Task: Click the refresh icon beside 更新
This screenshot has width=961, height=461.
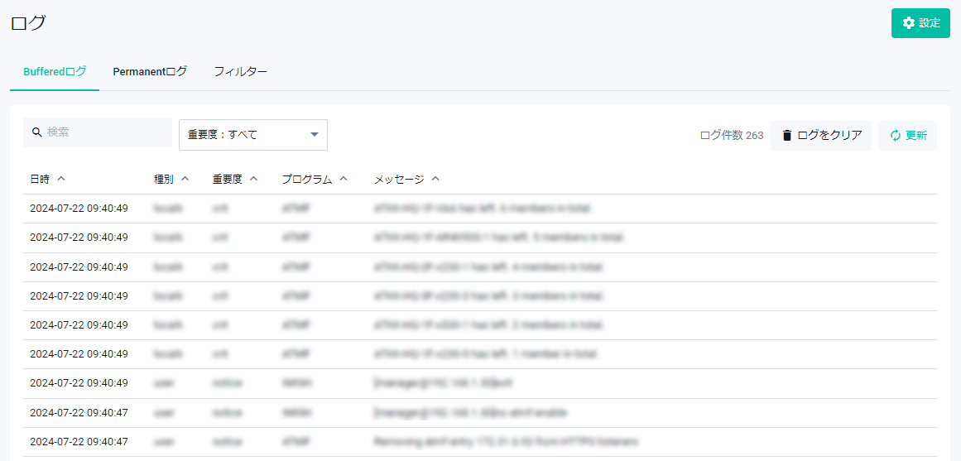Action: pyautogui.click(x=895, y=136)
